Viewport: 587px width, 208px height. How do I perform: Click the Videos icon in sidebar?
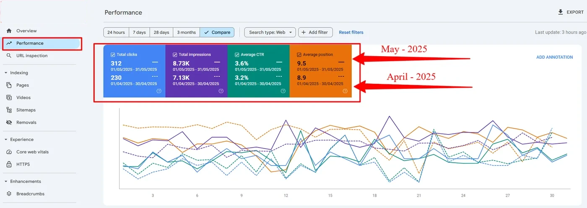[9, 97]
